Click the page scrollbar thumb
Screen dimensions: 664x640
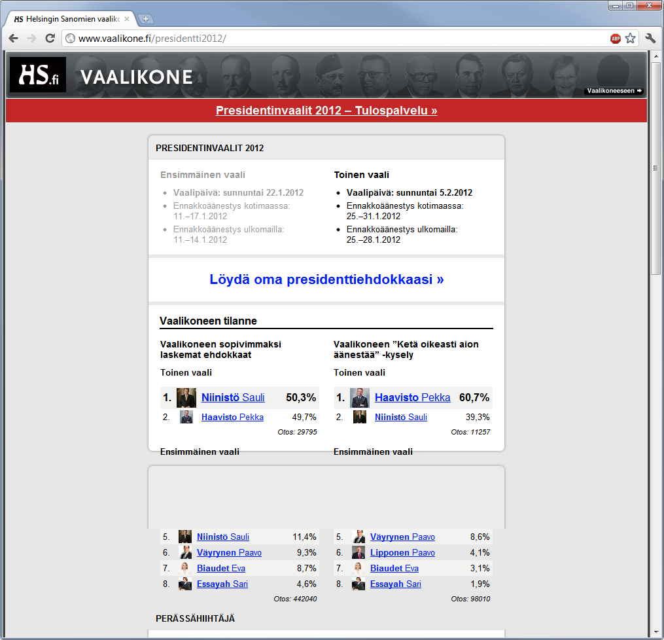[x=655, y=168]
